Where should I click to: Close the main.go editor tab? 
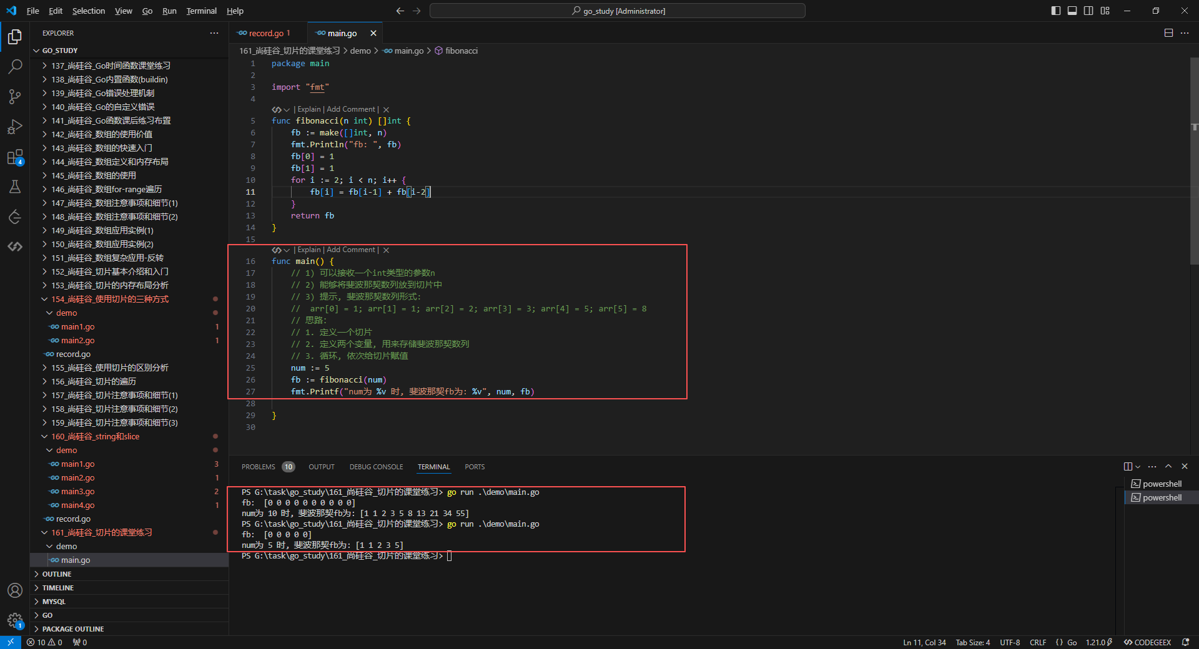373,33
